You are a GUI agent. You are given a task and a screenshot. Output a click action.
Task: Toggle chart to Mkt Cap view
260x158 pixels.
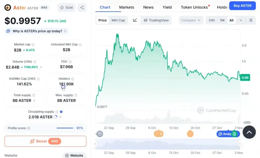[x=118, y=20]
